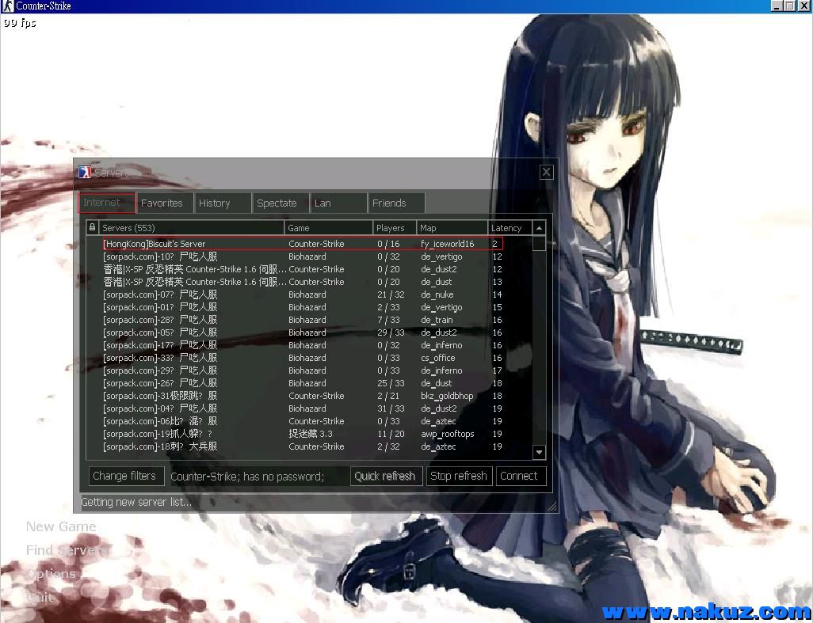Sort by the Latency column header
Screen dimensions: 813x623
point(510,227)
